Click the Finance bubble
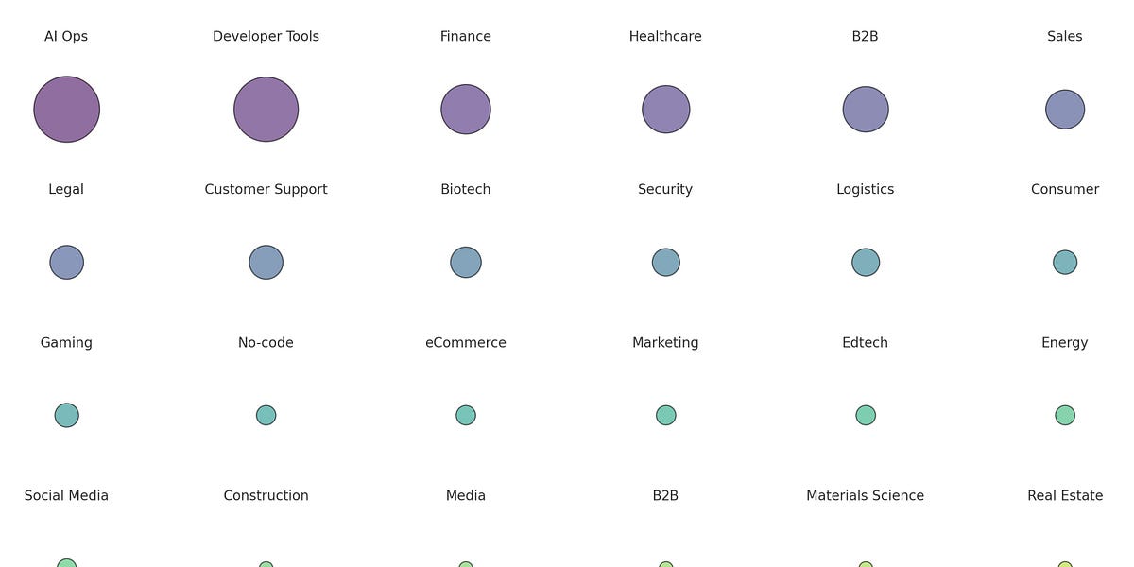Screen dimensions: 1134x567 pyautogui.click(x=466, y=110)
